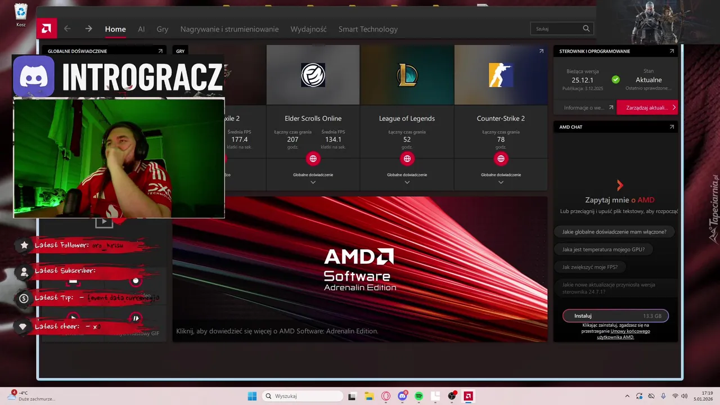Image resolution: width=720 pixels, height=405 pixels.
Task: Click the League of Legends game logo
Action: point(407,75)
